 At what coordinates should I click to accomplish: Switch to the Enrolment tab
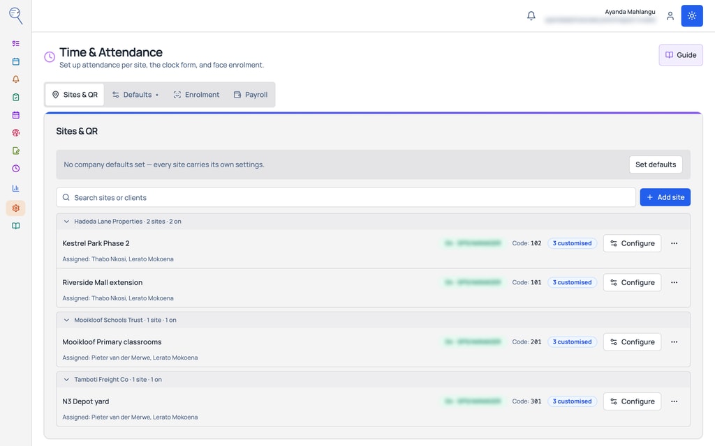click(x=196, y=95)
